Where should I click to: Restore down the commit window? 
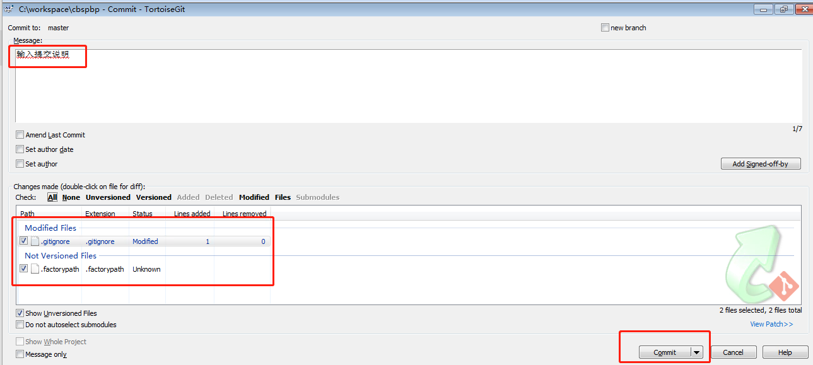(784, 9)
